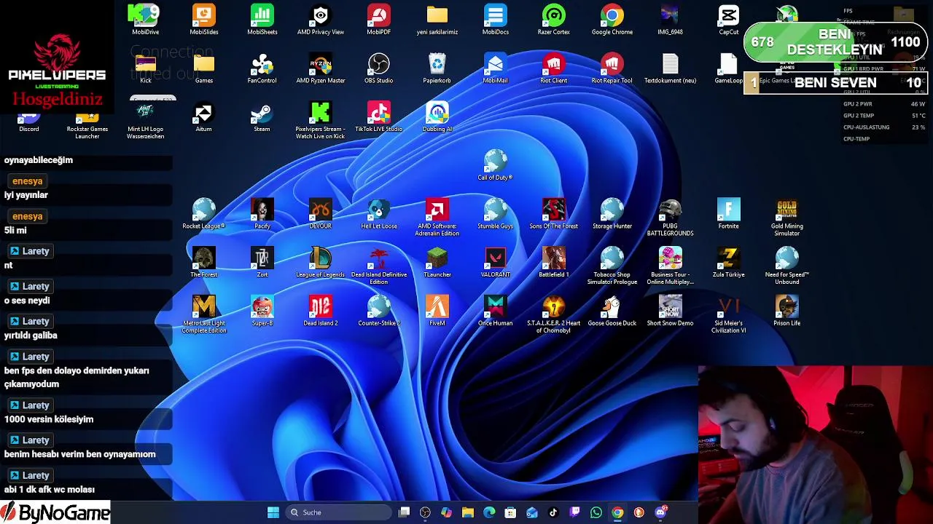This screenshot has width=933, height=524.
Task: Launch League of Legends shortcut
Action: point(321,263)
